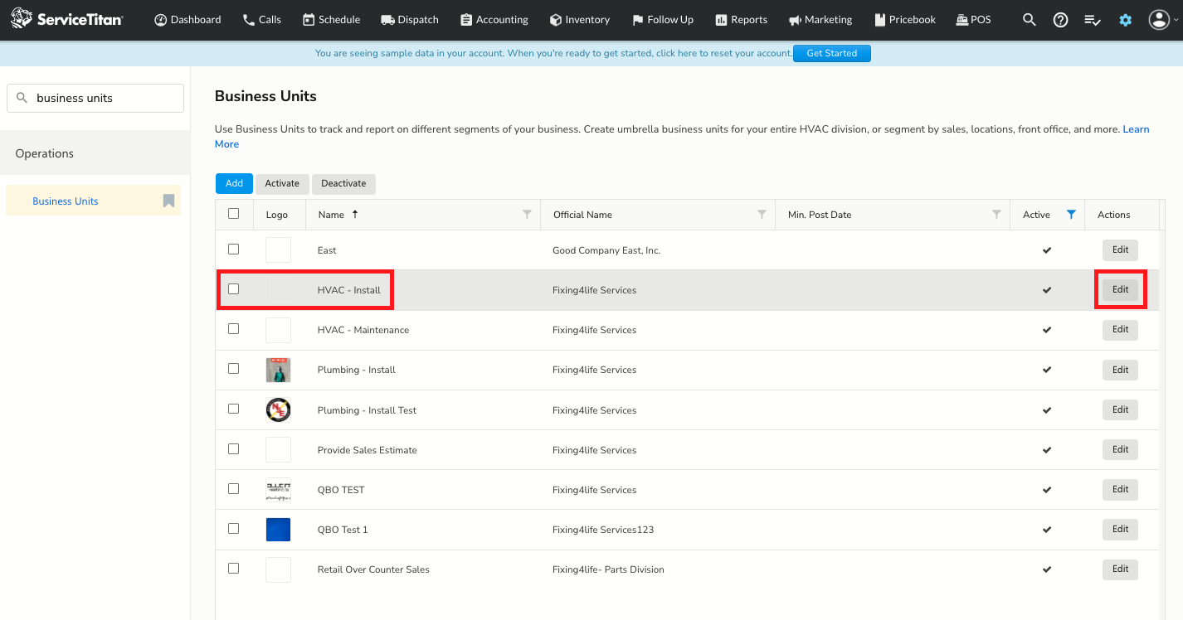The image size is (1183, 620).
Task: Click the Good Company East, Inc. cell
Action: pos(606,250)
